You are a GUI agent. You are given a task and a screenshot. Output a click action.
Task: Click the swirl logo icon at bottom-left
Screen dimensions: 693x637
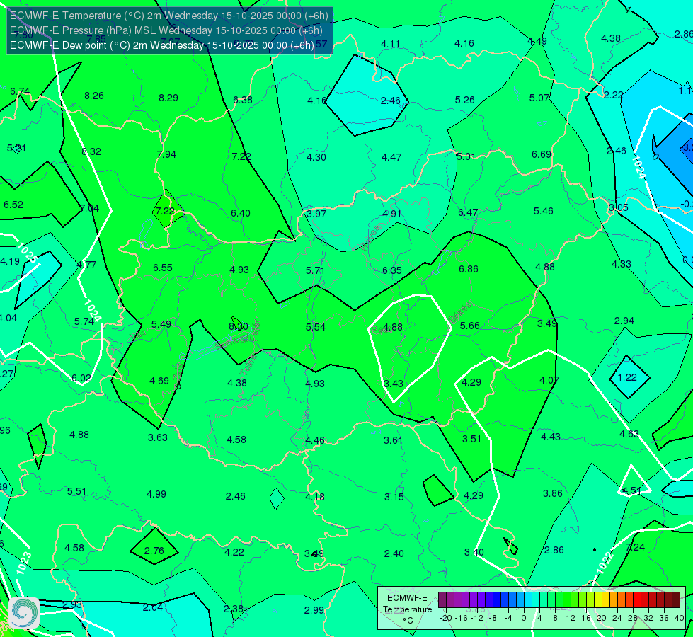[24, 613]
